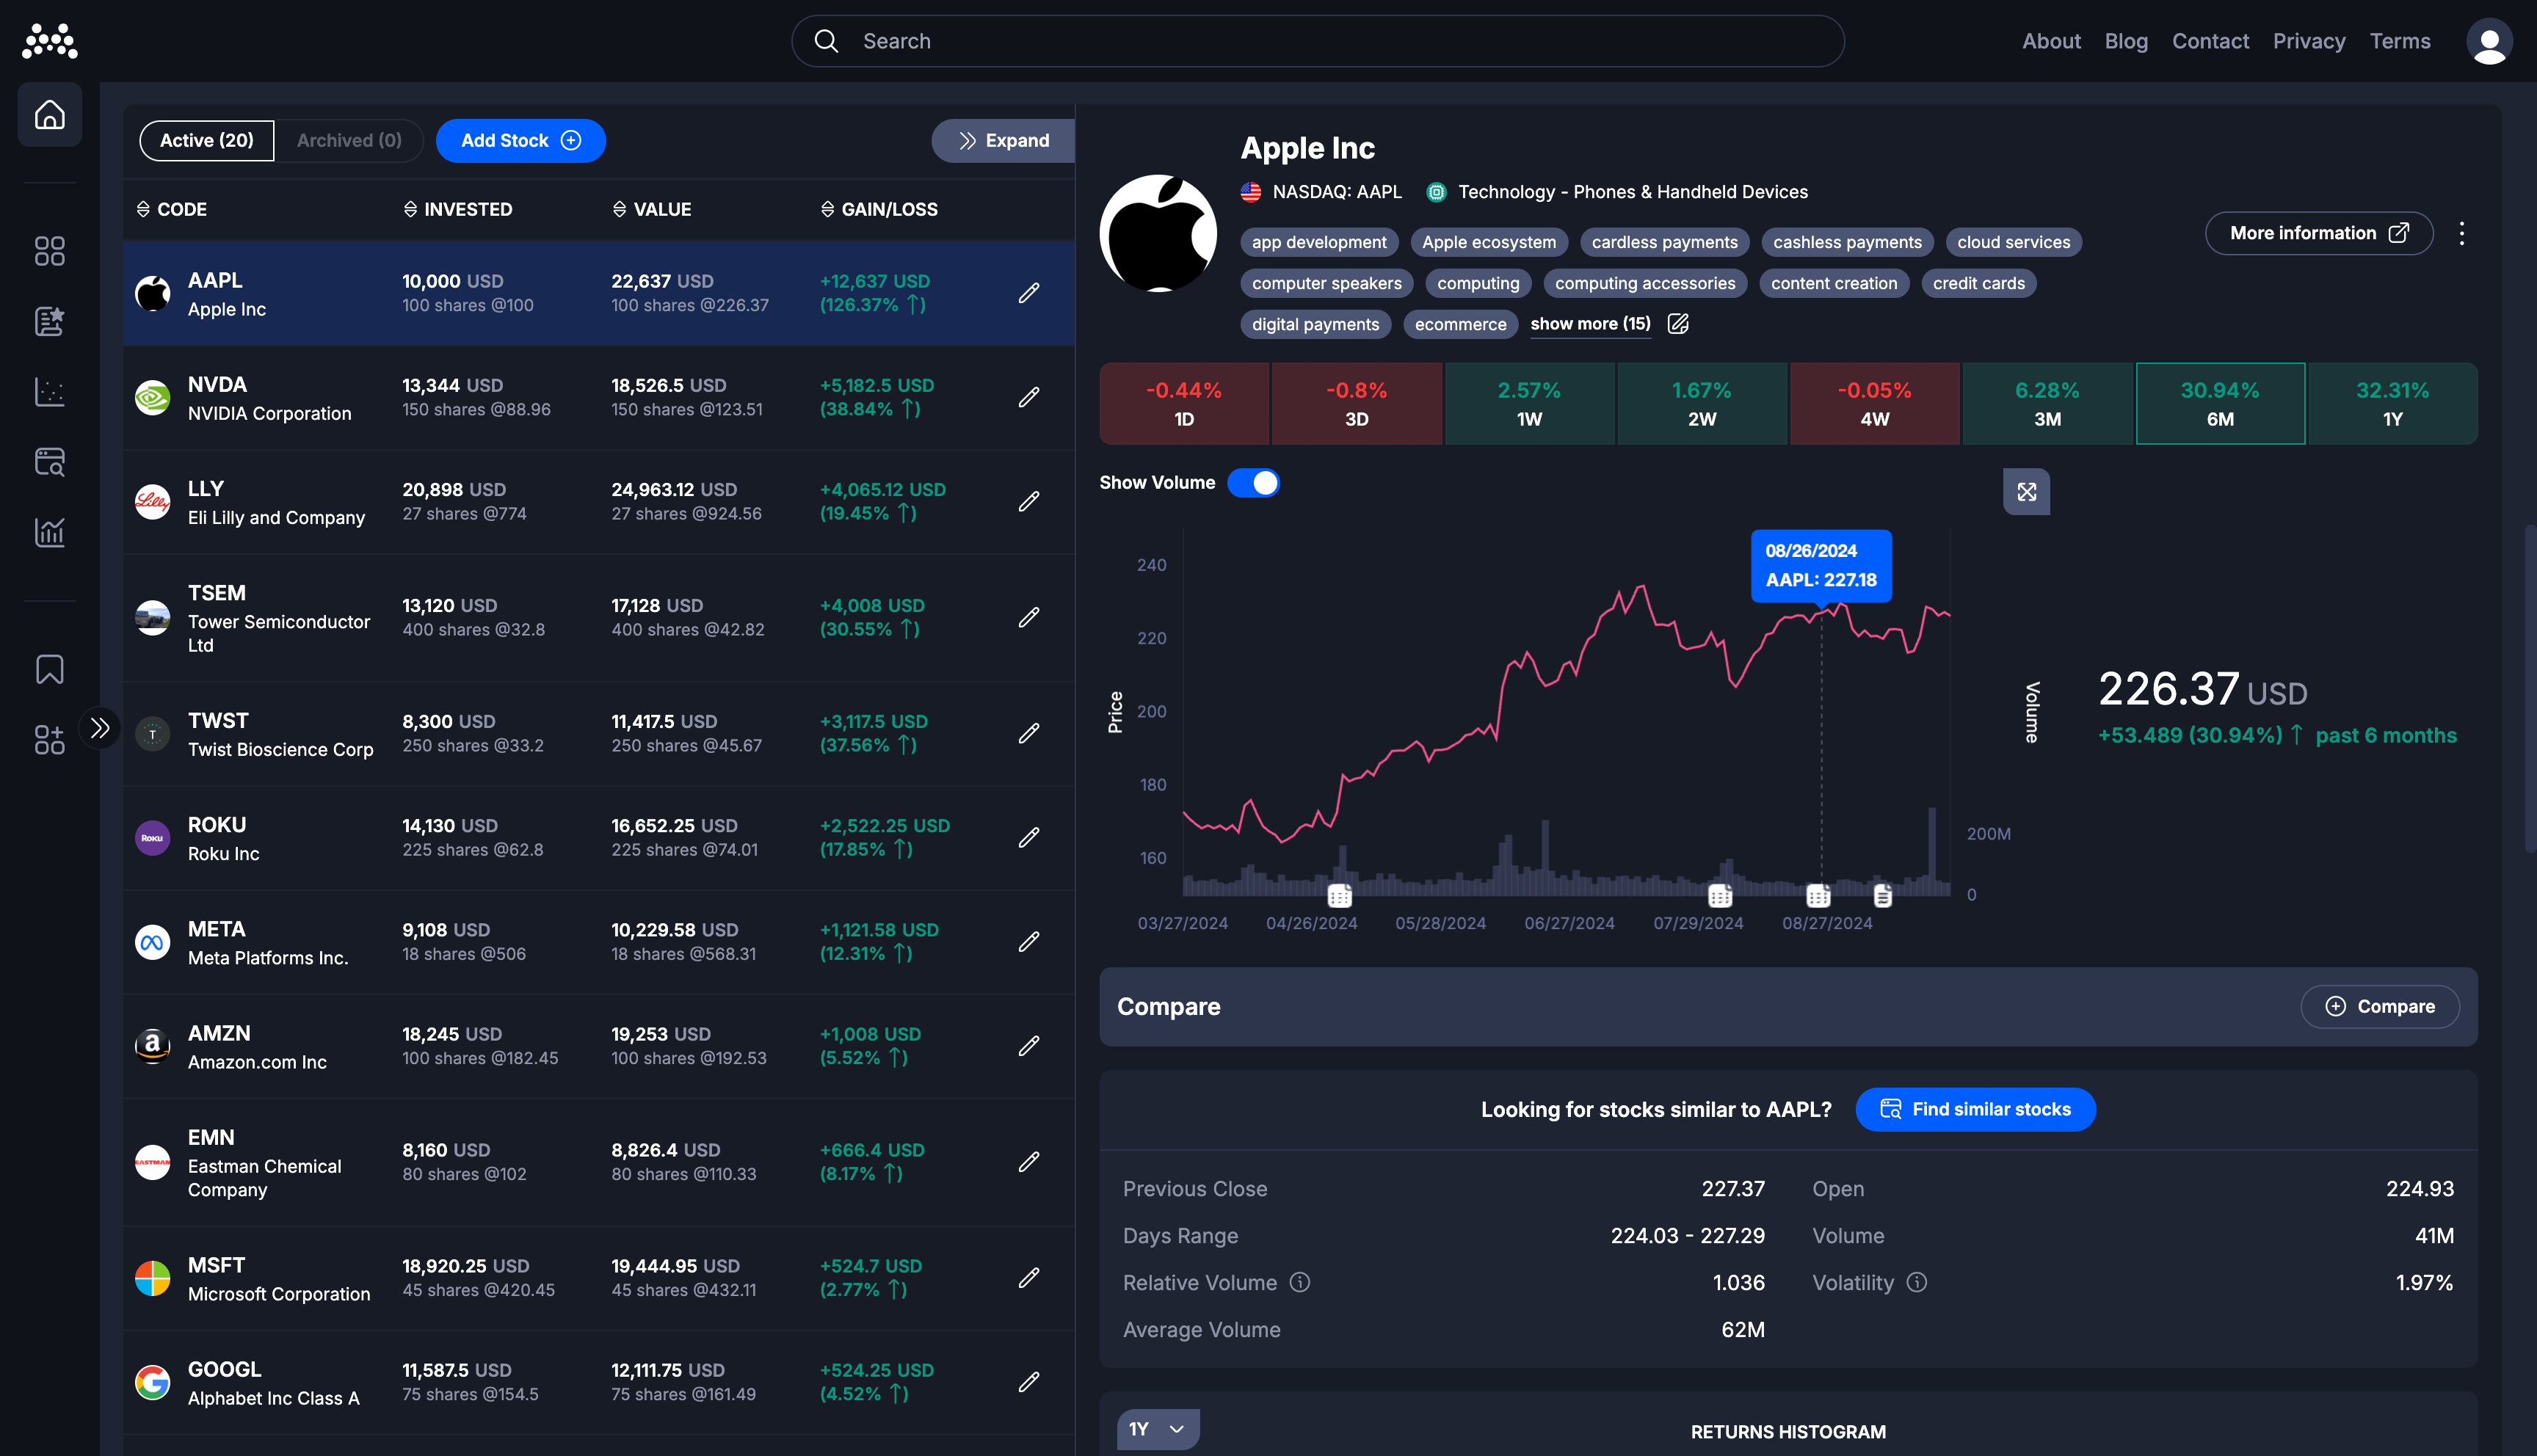Screen dimensions: 2537x1456
Task: Select the 3D performance period
Action: [1356, 403]
